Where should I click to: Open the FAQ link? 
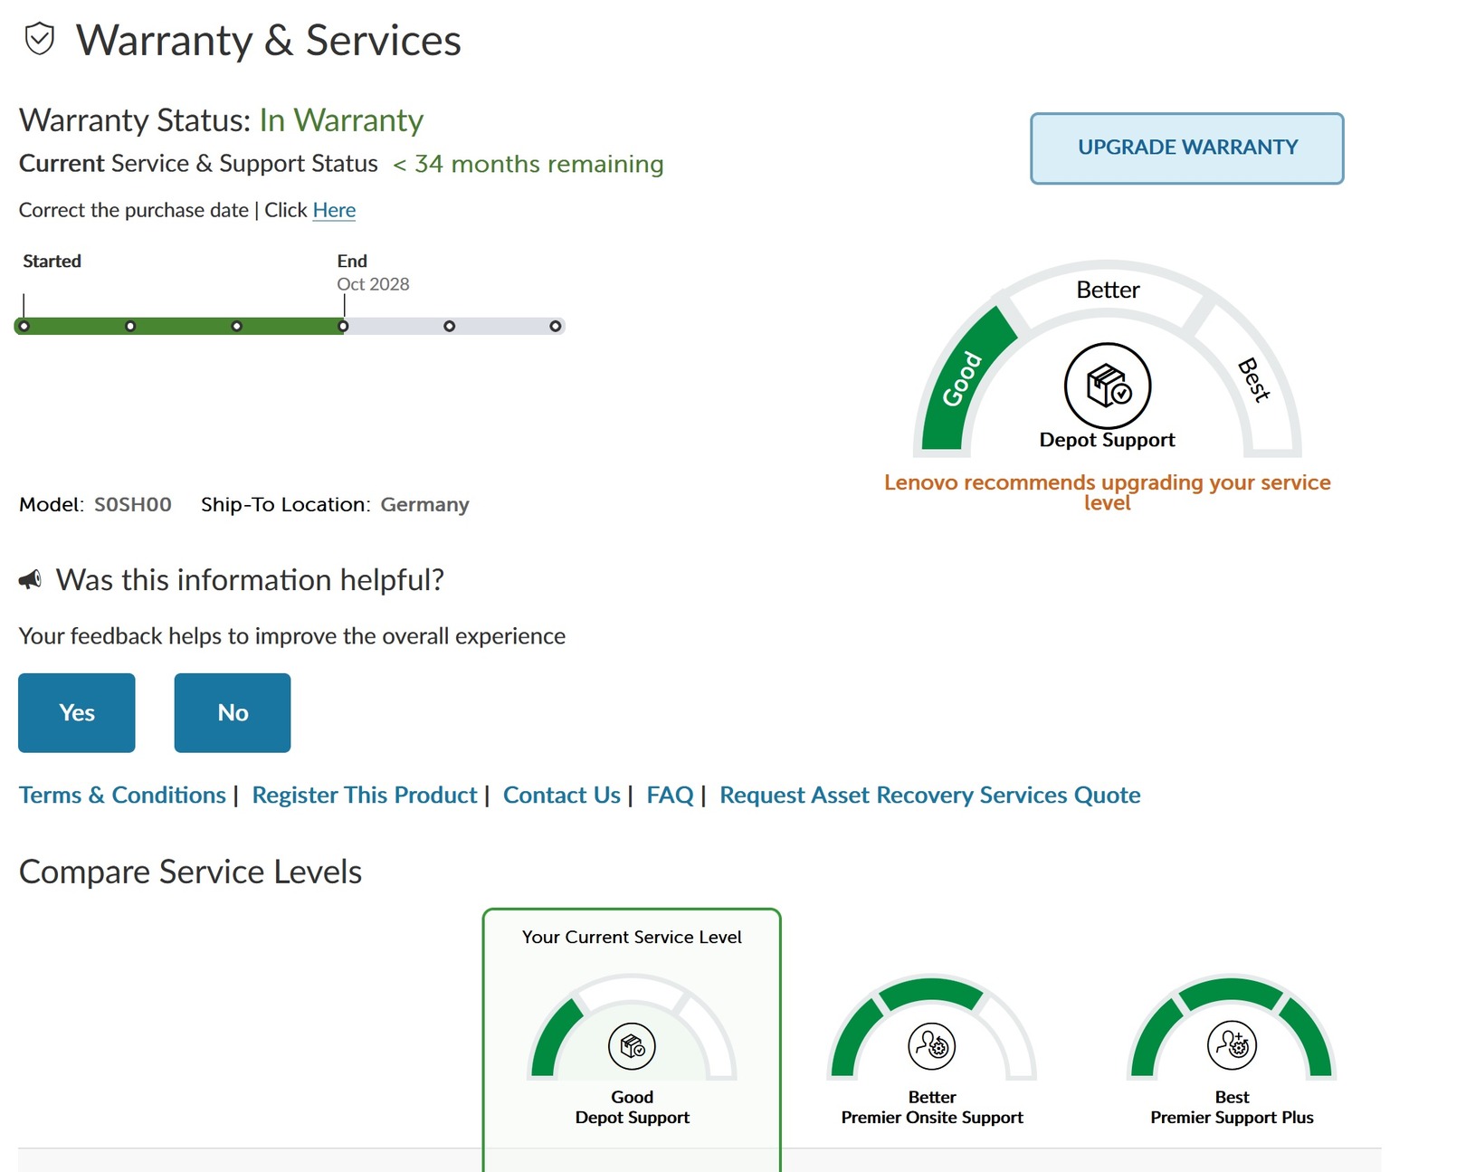coord(670,795)
